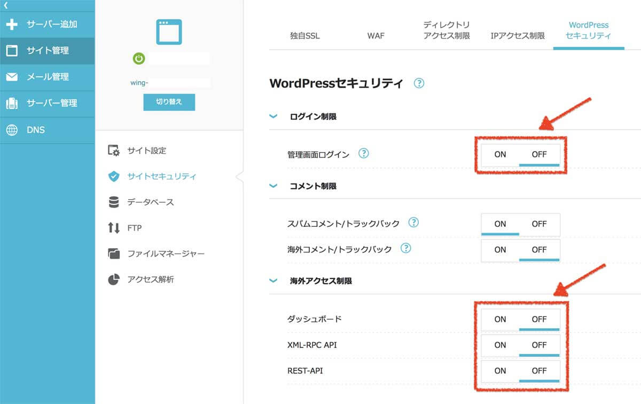Collapse the 海外アクセス制限 section chevron
641x404 pixels.
coord(273,281)
